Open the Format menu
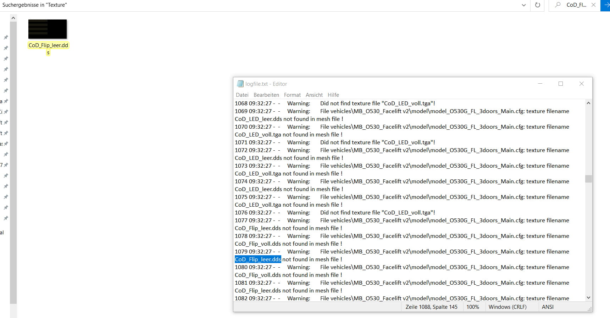 point(292,95)
